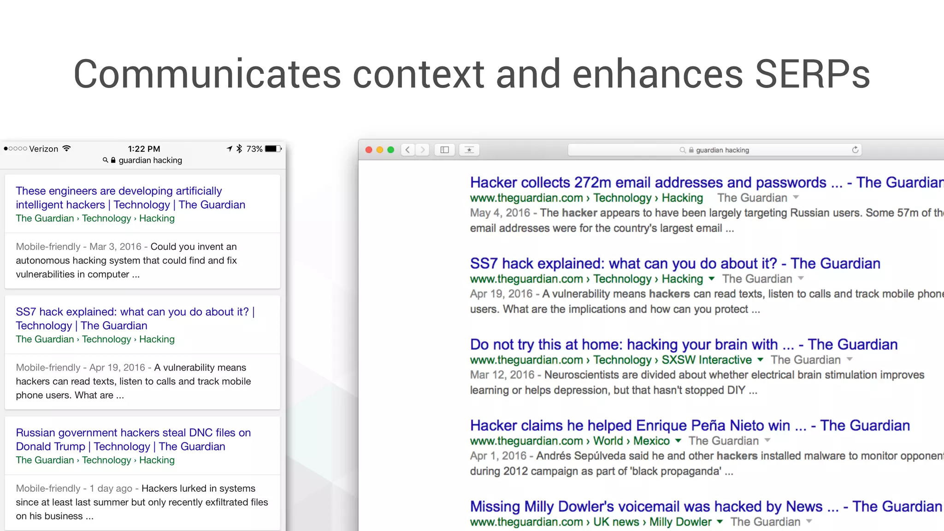Click 'May 4, 2016' date in first result

(x=500, y=213)
